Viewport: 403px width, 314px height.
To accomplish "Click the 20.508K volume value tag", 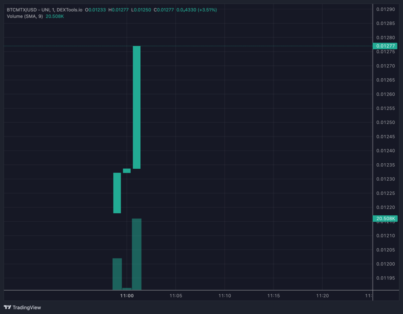I will (x=385, y=219).
